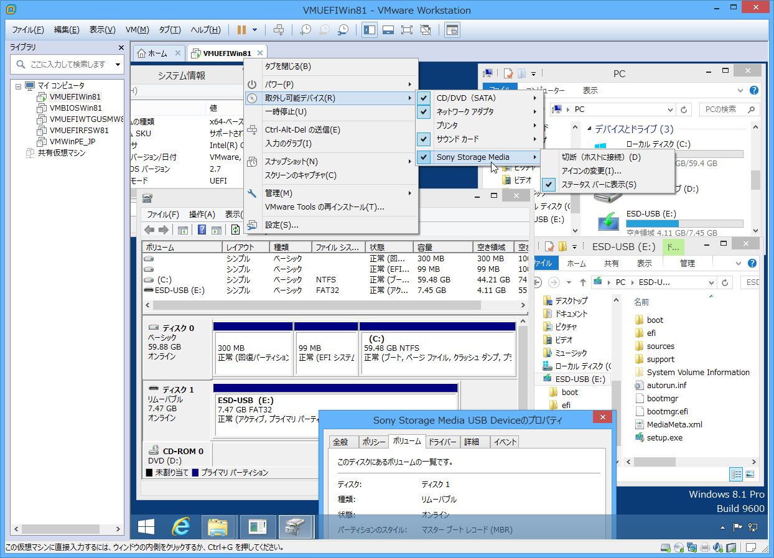This screenshot has height=558, width=774.
Task: Open File Explorer from the guest taskbar
Action: click(x=217, y=528)
